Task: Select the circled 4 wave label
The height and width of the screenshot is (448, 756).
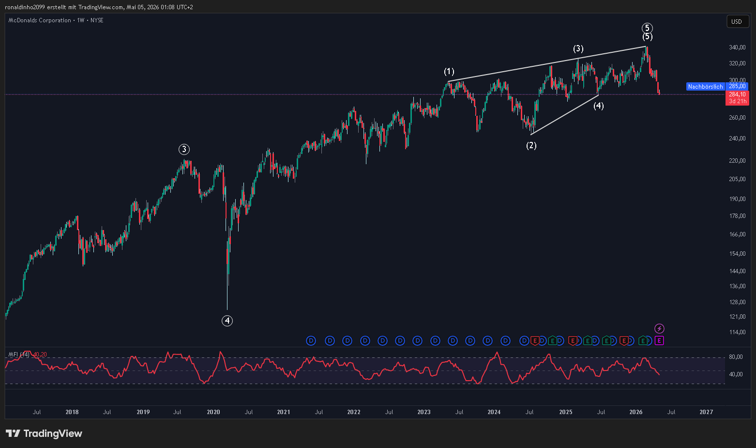Action: (227, 321)
